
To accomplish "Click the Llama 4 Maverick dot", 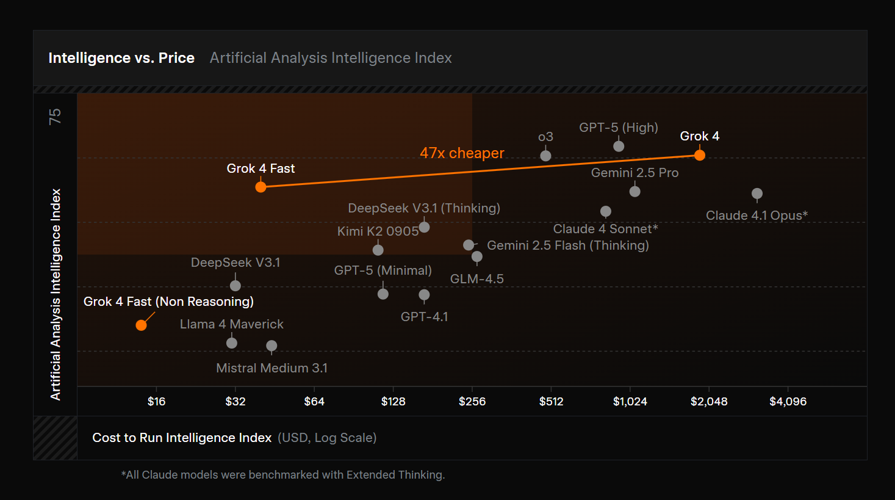I will click(232, 342).
